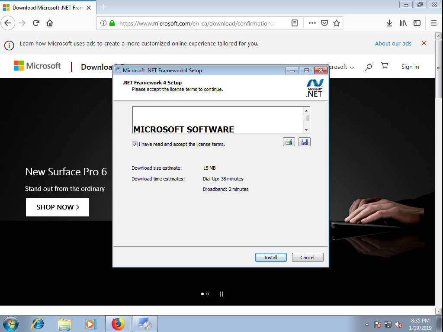The image size is (443, 332).
Task: Bookmark this page with star icon
Action: (336, 23)
